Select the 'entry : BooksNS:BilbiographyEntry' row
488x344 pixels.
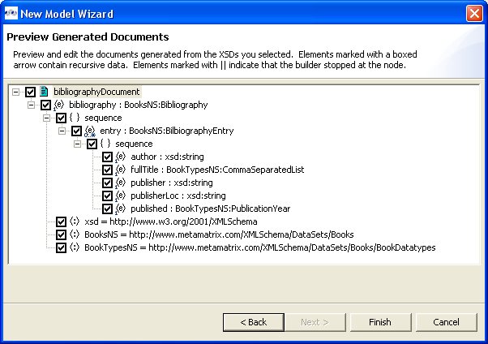tap(166, 131)
